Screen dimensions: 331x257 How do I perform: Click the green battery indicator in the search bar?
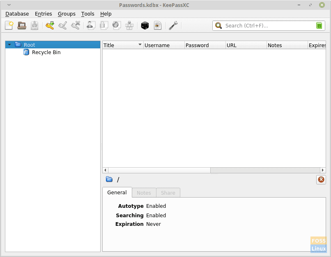tap(319, 25)
